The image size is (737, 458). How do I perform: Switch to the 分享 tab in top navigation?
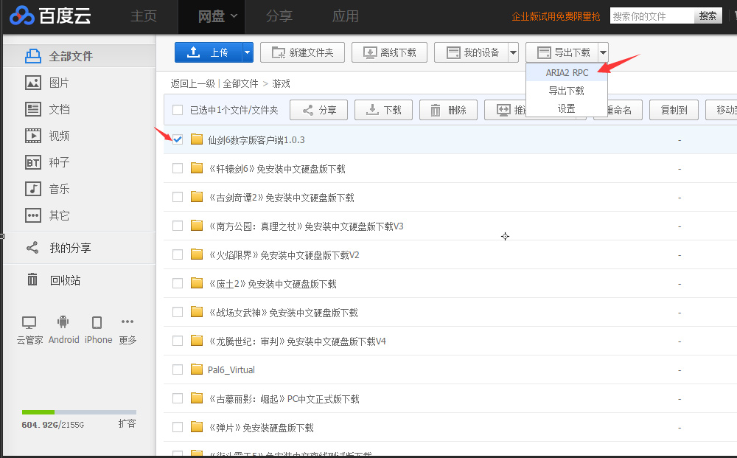(x=279, y=15)
